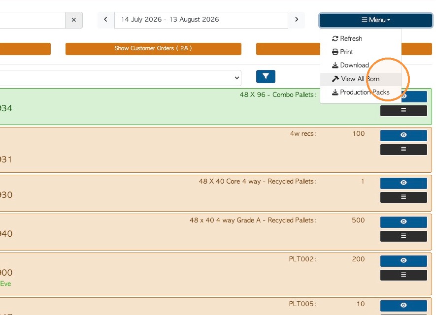The height and width of the screenshot is (315, 436).
Task: Click 48 X 96 - Combo Pallets label
Action: point(278,94)
